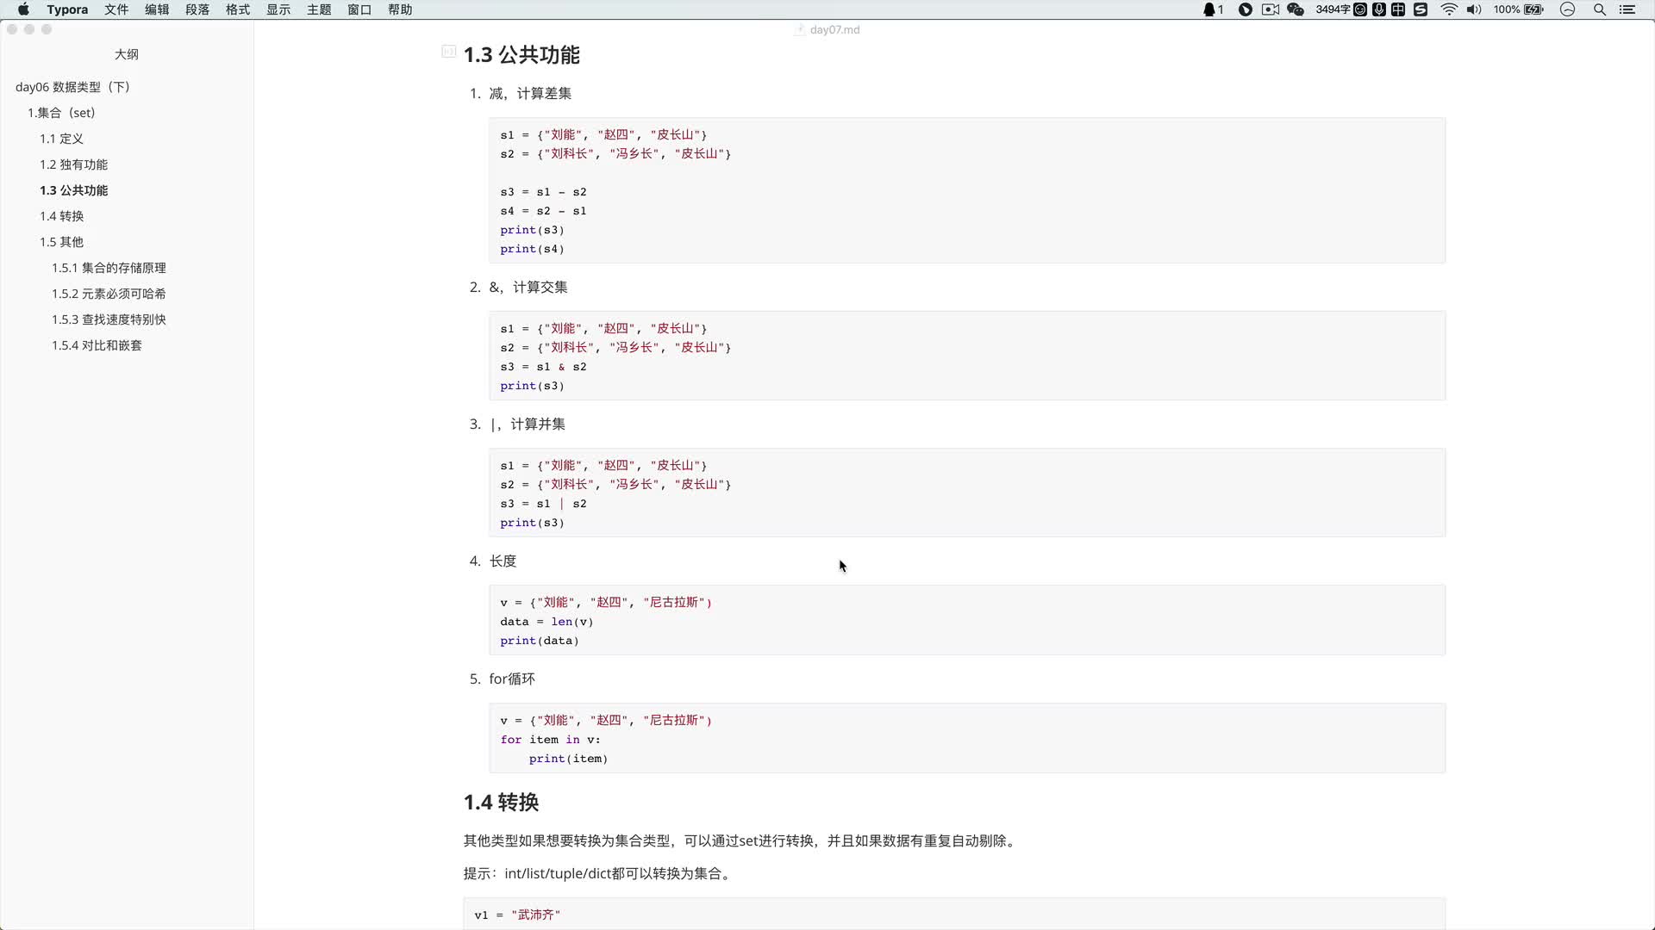Click the emoji face input icon
The width and height of the screenshot is (1655, 930).
[x=1360, y=9]
